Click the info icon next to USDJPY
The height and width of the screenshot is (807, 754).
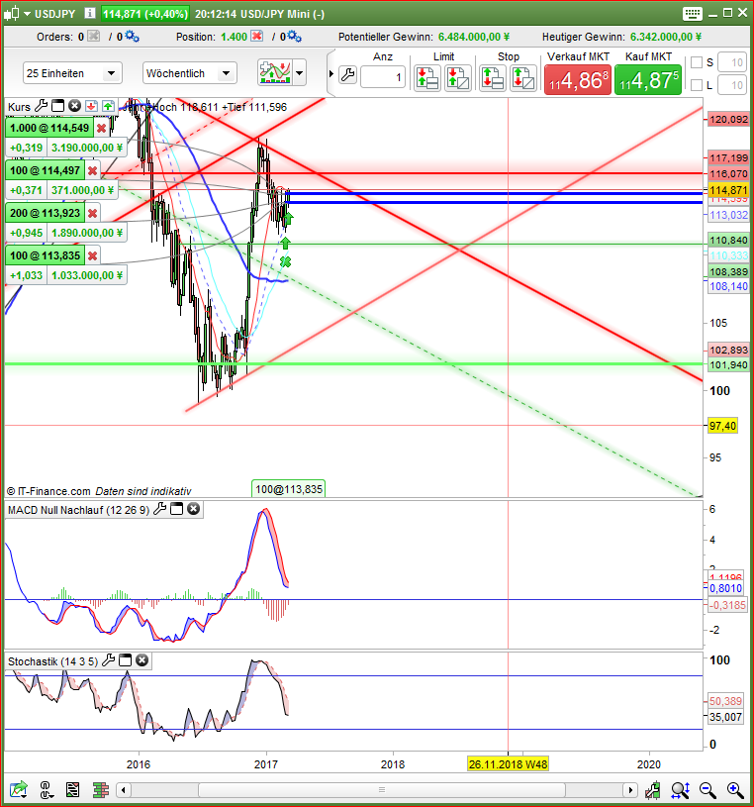tap(89, 13)
